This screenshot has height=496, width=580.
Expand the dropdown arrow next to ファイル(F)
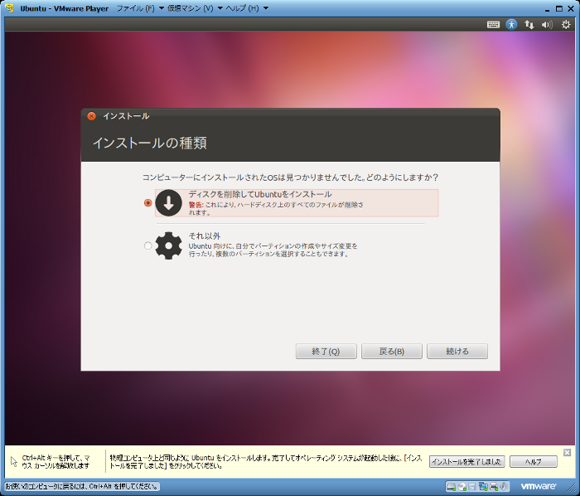click(162, 8)
